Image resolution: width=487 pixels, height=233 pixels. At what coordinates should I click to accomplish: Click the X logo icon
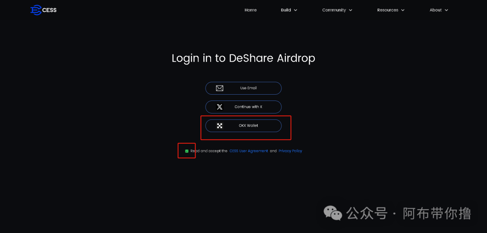pos(220,107)
